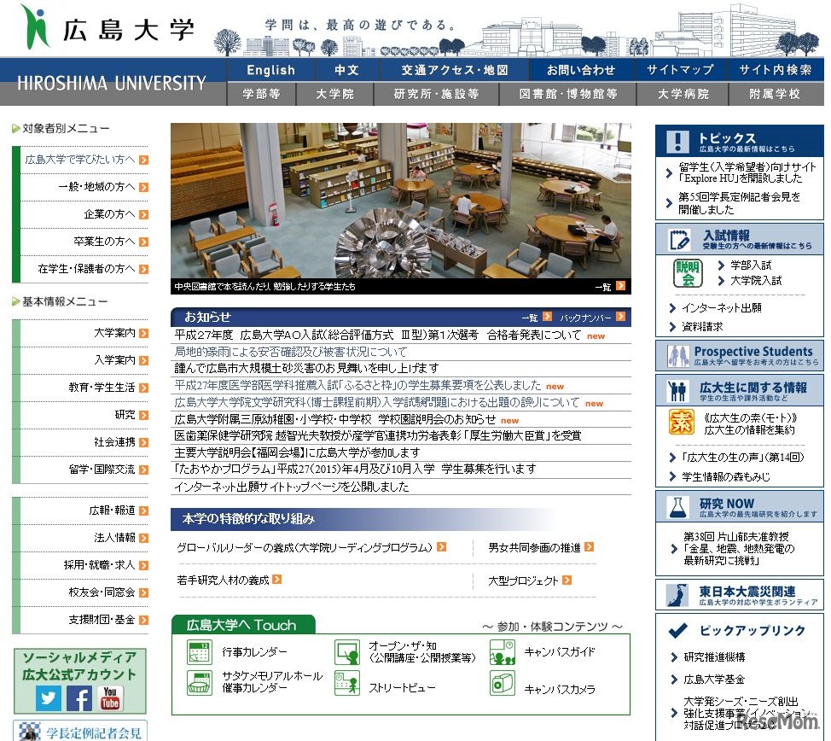This screenshot has width=831, height=741.
Task: Click the サタケメモリアルホール calendar icon
Action: tap(200, 683)
